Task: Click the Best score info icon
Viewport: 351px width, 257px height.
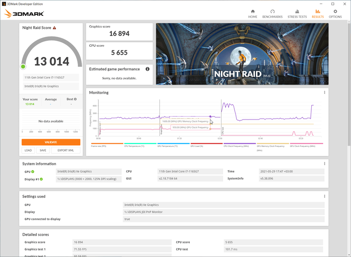Action: tap(75, 99)
